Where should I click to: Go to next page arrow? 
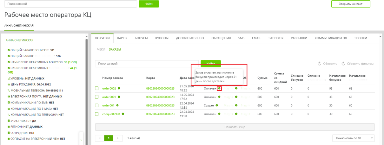click(x=118, y=138)
